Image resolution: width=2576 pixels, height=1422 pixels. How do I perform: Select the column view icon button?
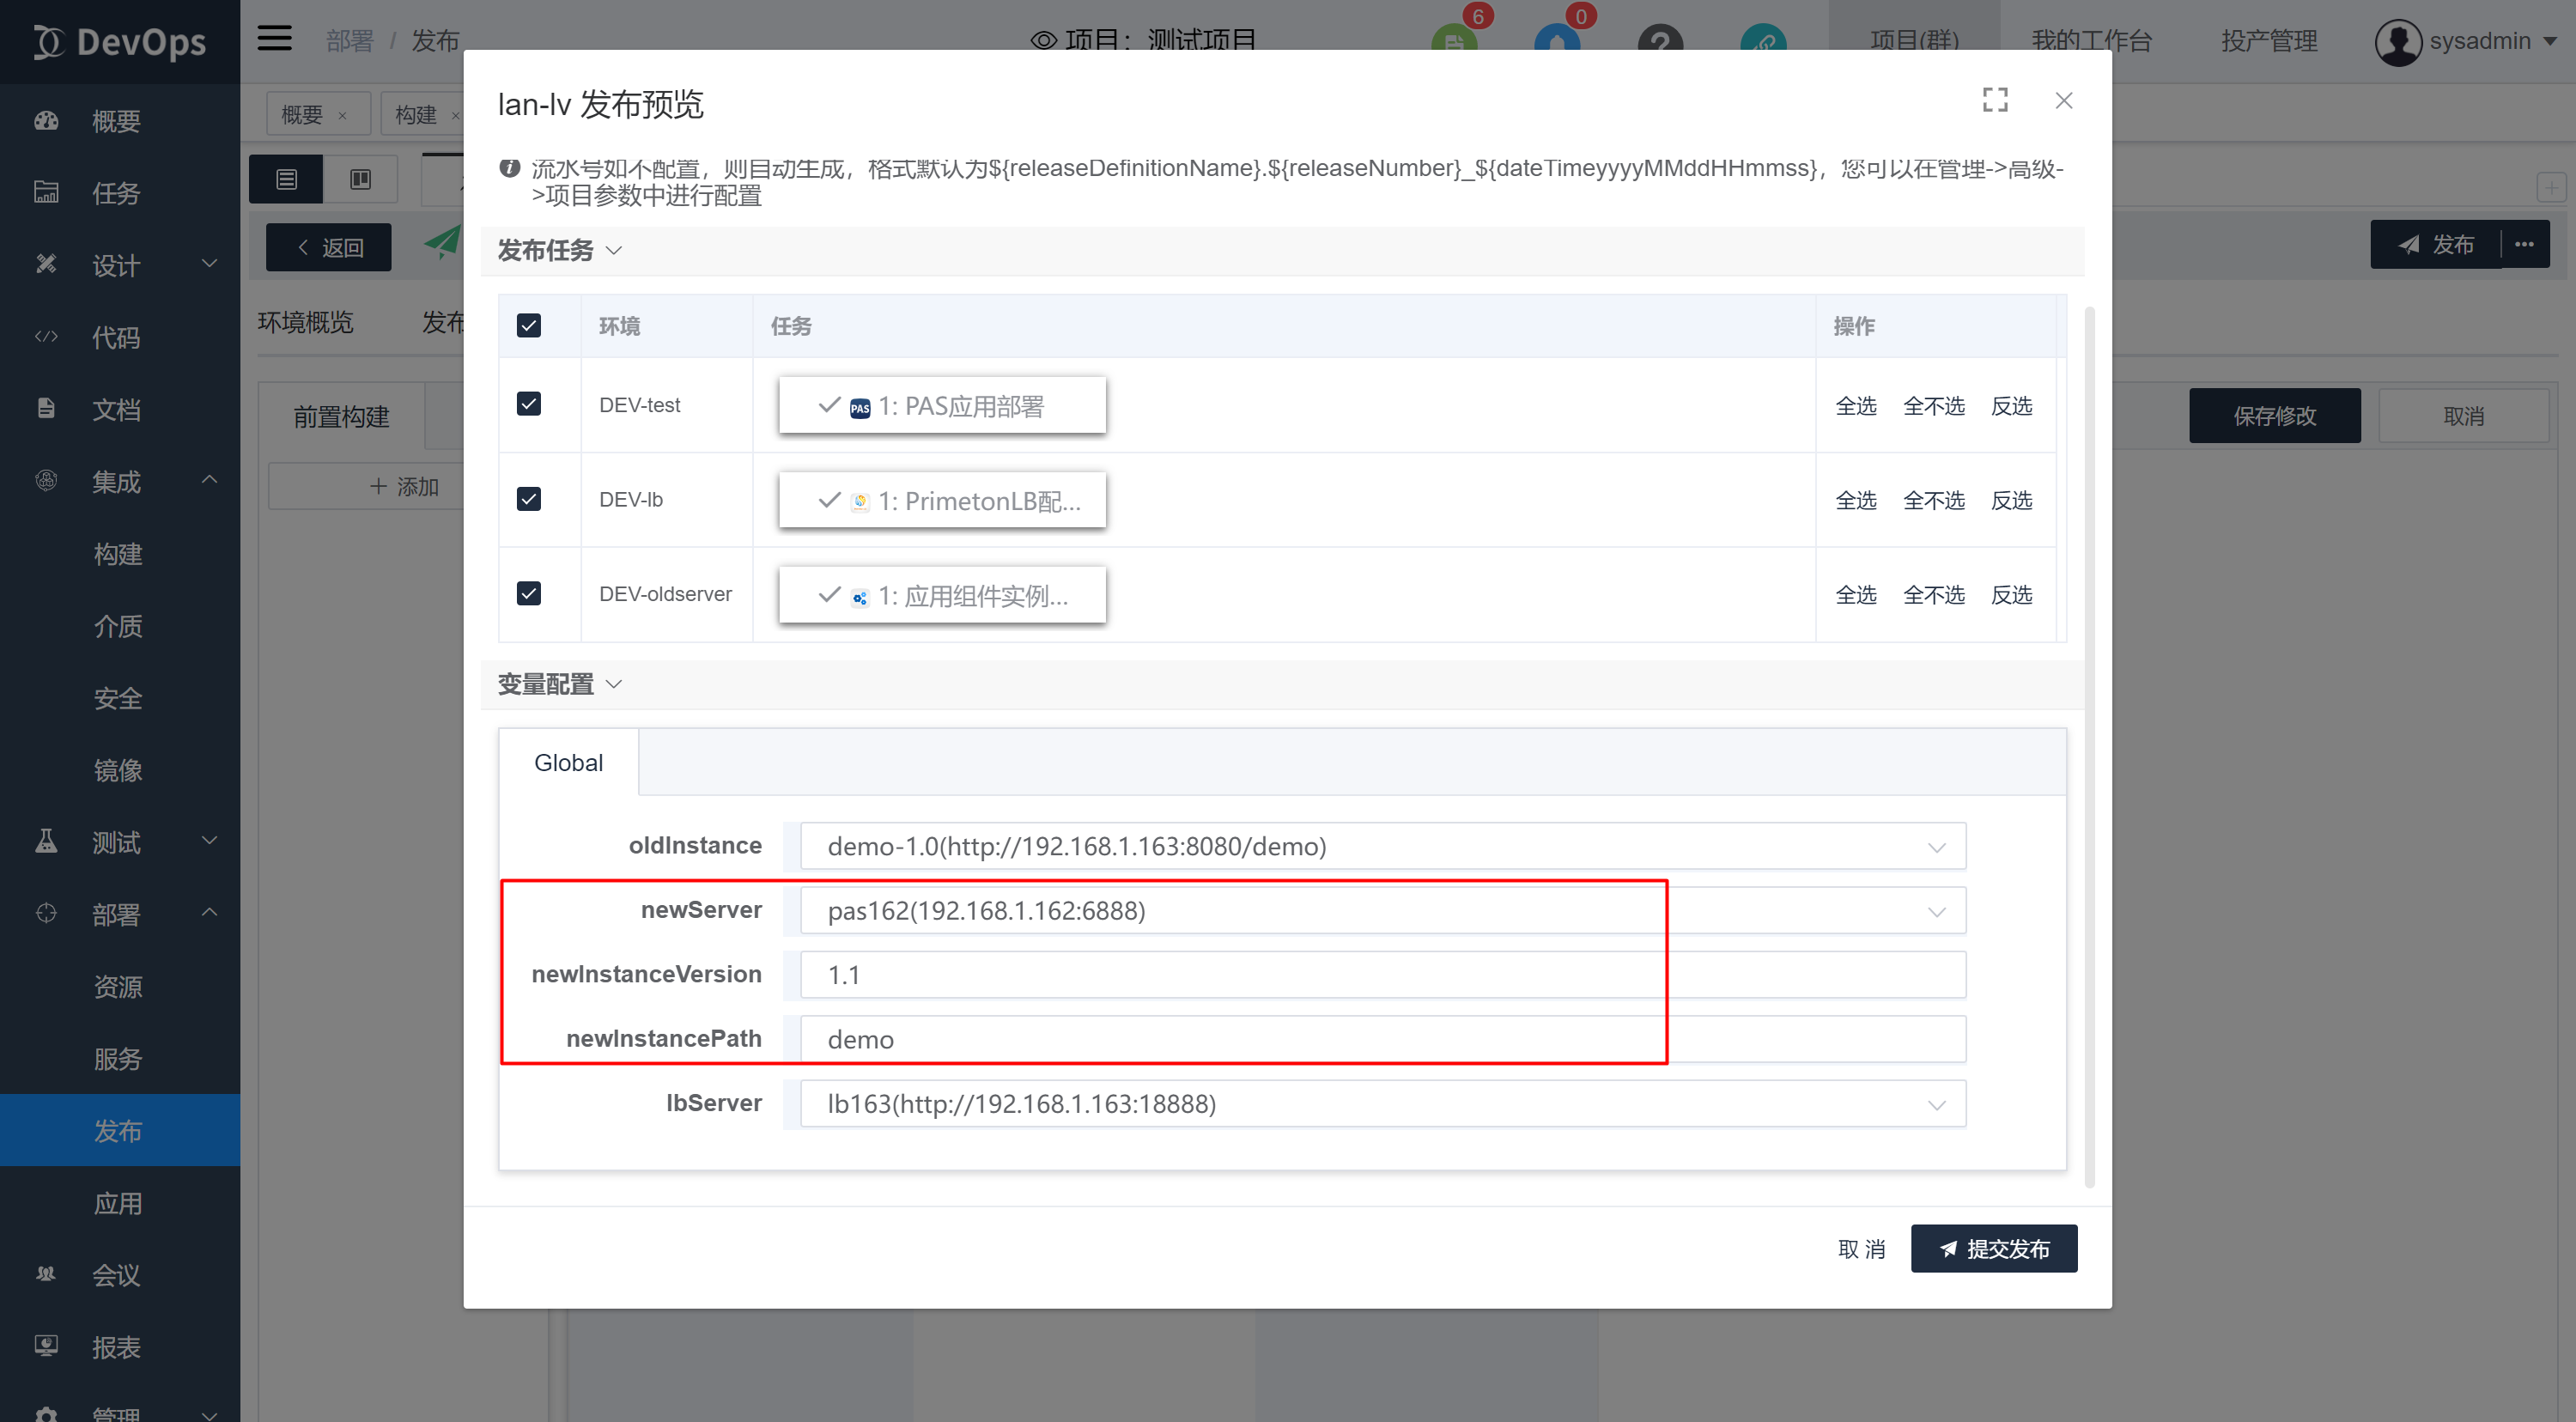pyautogui.click(x=360, y=179)
